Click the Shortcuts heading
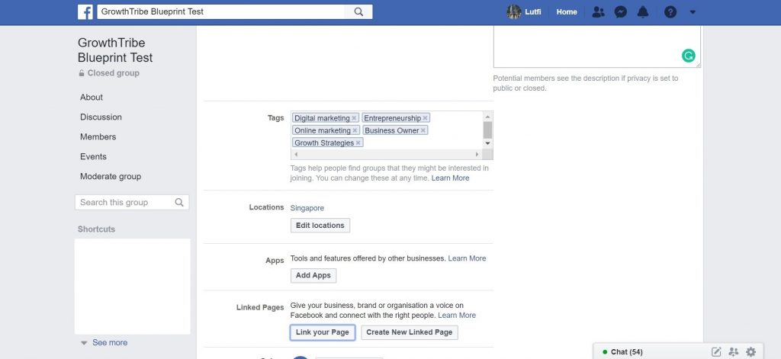This screenshot has height=359, width=781. [96, 229]
